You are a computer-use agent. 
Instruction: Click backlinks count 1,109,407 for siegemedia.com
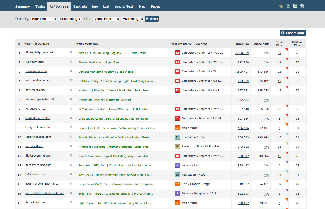[242, 72]
